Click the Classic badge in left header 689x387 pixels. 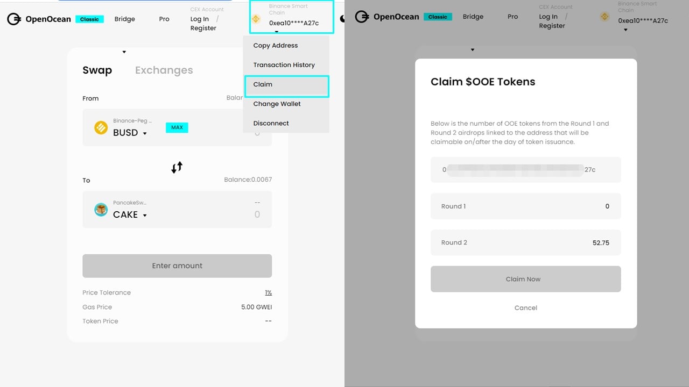[89, 19]
